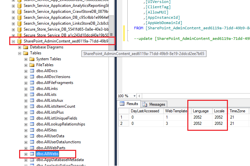Open the 100 % zoom dropdown

pyautogui.click(x=135, y=96)
